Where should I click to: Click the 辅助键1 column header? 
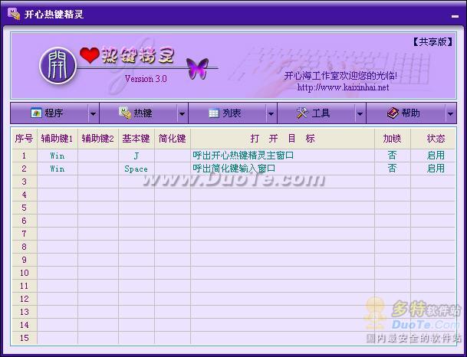coord(57,139)
